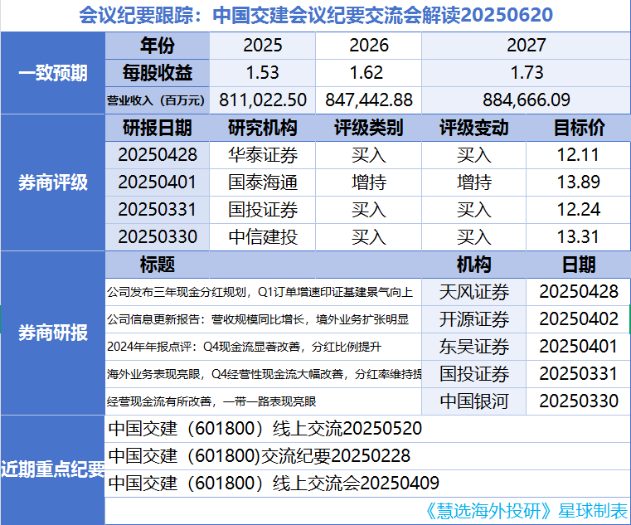Open report 公司发布三年现金分红规划

click(263, 292)
